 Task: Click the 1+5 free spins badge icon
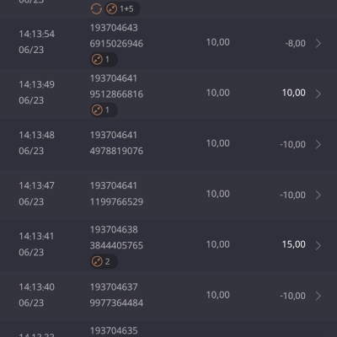(x=111, y=8)
